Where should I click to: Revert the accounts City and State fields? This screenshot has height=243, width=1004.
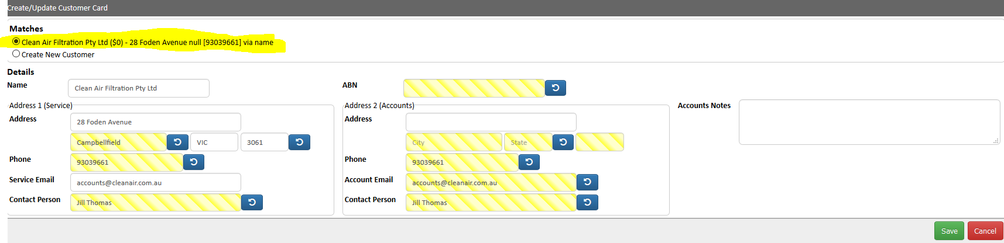click(x=563, y=143)
